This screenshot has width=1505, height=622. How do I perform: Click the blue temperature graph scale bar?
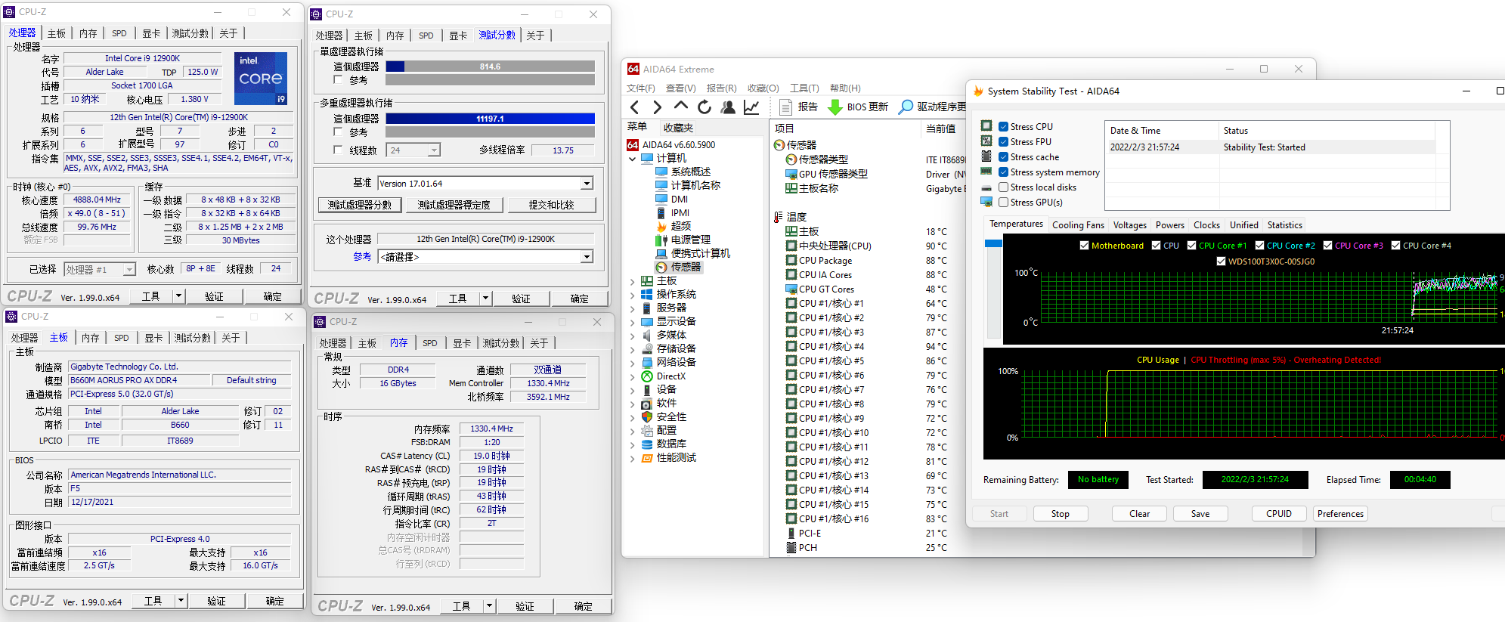[993, 243]
